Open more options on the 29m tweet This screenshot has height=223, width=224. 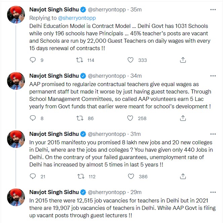pyautogui.click(x=213, y=192)
